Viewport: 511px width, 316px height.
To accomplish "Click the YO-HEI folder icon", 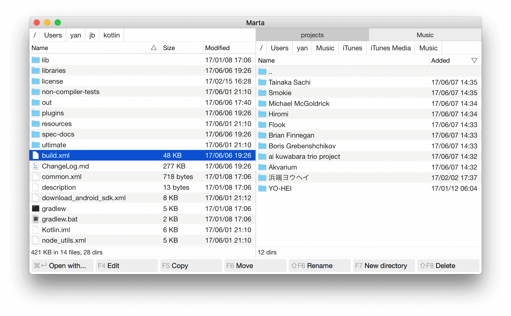I will (x=262, y=188).
